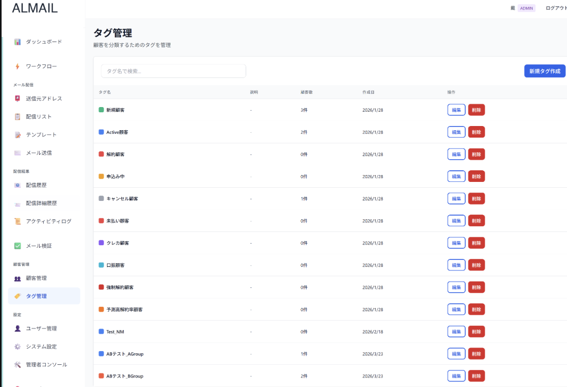Open the システム設定 gear icon
The image size is (567, 387).
point(18,346)
